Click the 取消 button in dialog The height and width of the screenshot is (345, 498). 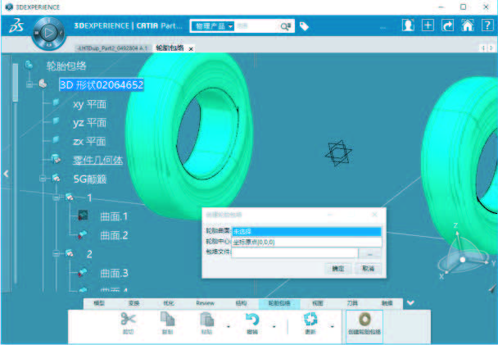pyautogui.click(x=367, y=268)
